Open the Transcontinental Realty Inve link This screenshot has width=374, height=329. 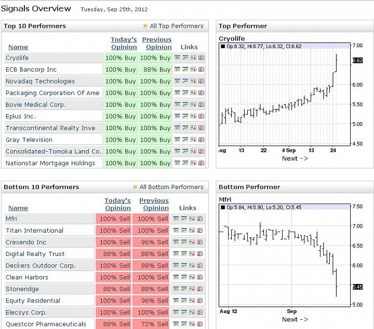[x=50, y=128]
